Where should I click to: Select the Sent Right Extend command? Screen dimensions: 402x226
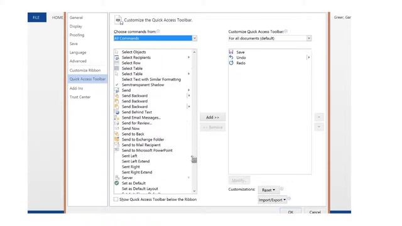pos(137,172)
